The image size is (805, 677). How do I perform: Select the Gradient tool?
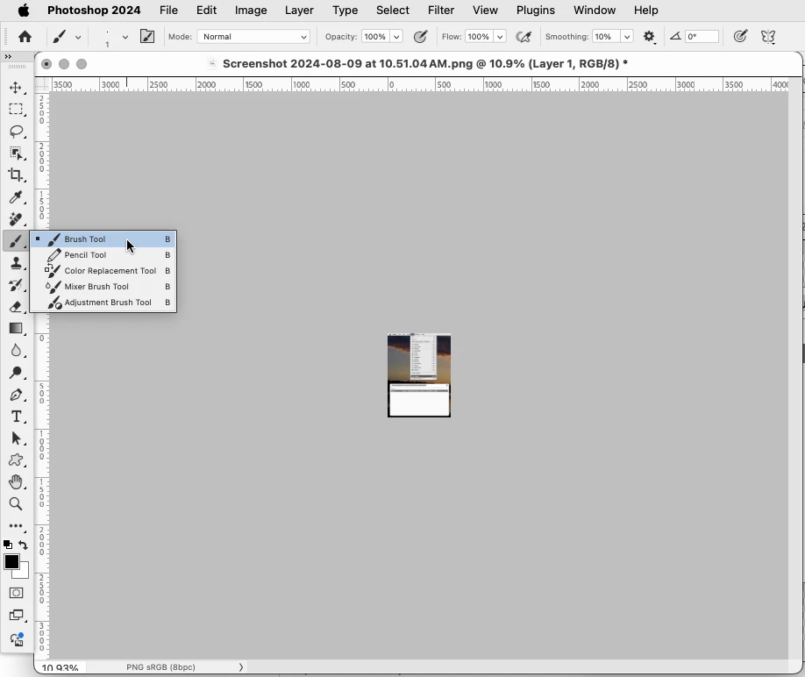(16, 329)
